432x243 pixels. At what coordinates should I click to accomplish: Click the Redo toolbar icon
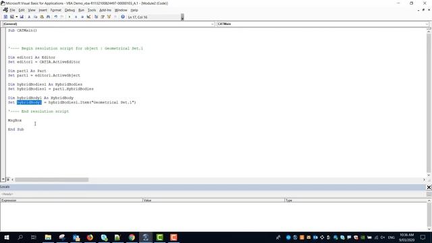coord(62,17)
